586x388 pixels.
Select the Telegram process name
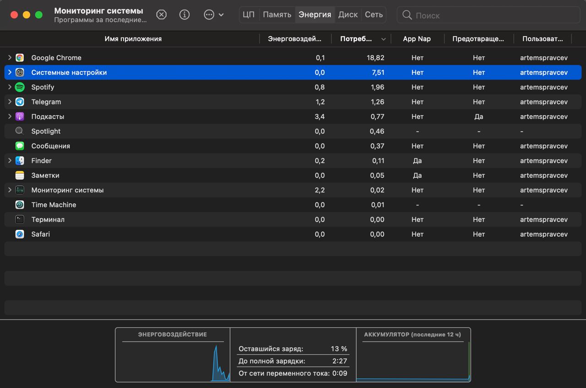coord(46,101)
